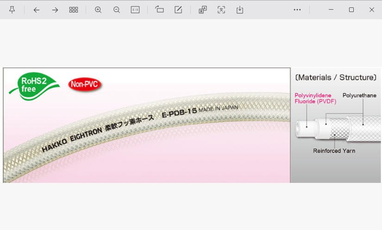382x230 pixels.
Task: Rotate the image
Action: click(x=160, y=10)
